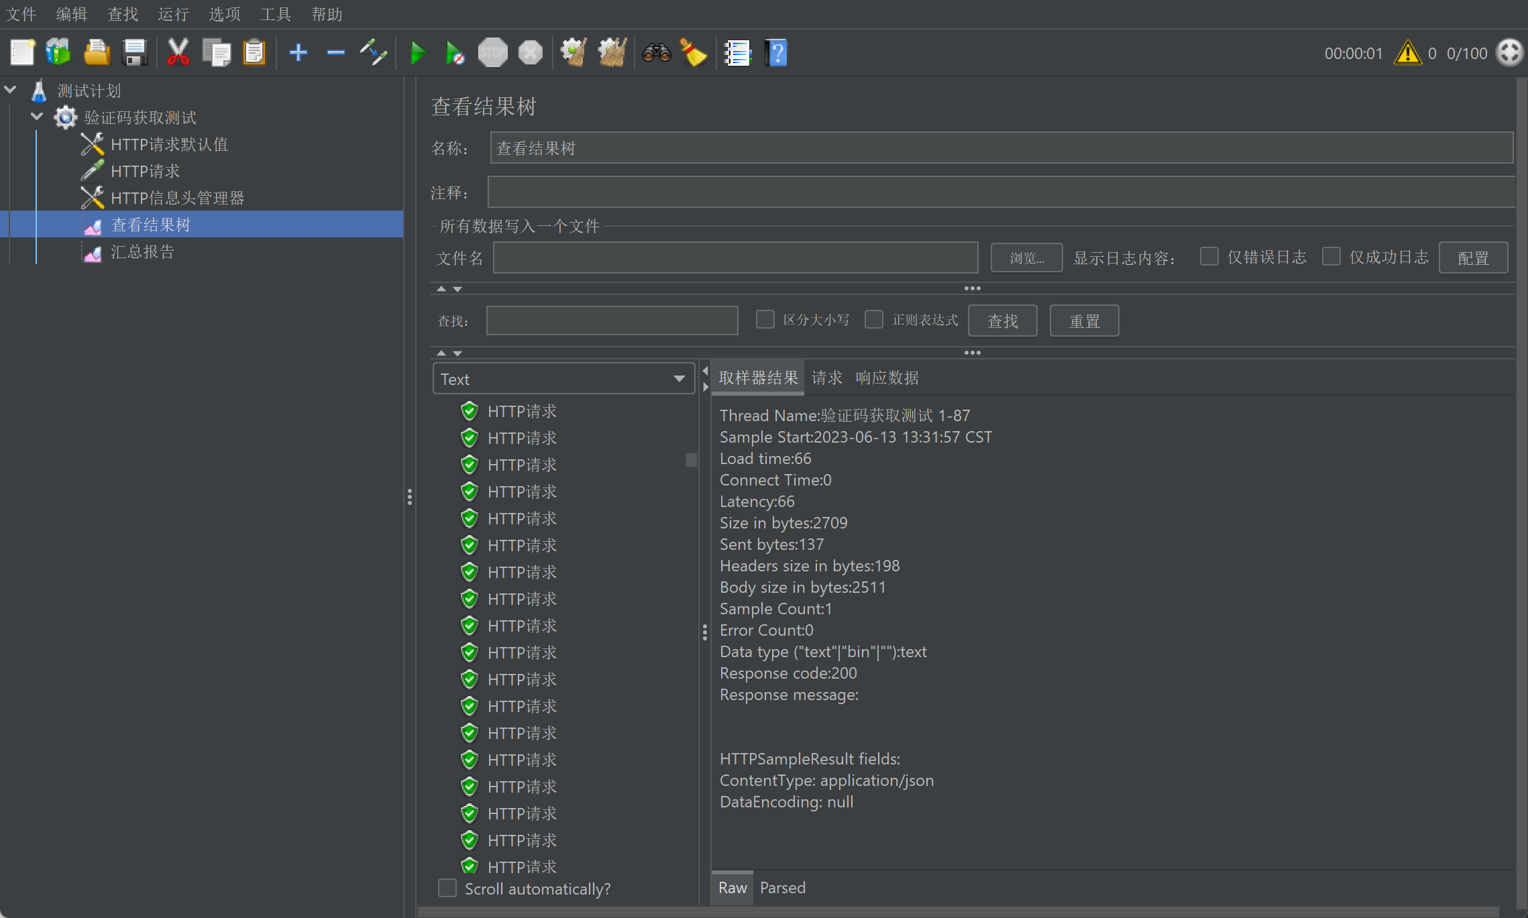Image resolution: width=1528 pixels, height=918 pixels.
Task: Clear all results with double broom icon
Action: (x=612, y=52)
